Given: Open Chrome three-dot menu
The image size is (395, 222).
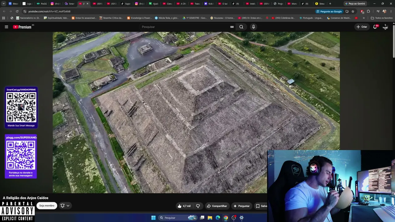Looking at the screenshot, I should pos(390,11).
